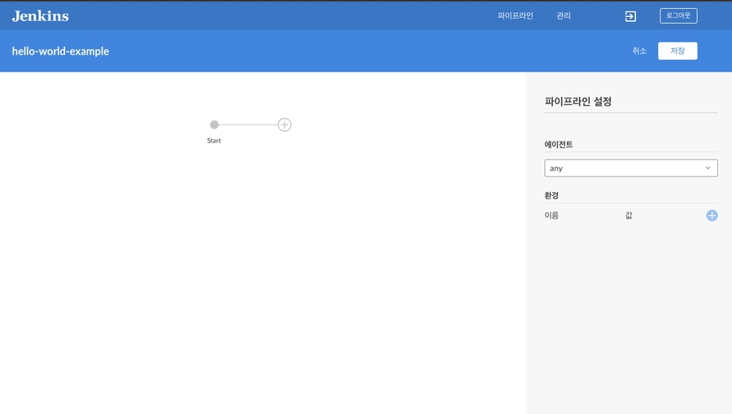Click the Start label under the node
This screenshot has width=732, height=414.
coord(214,141)
